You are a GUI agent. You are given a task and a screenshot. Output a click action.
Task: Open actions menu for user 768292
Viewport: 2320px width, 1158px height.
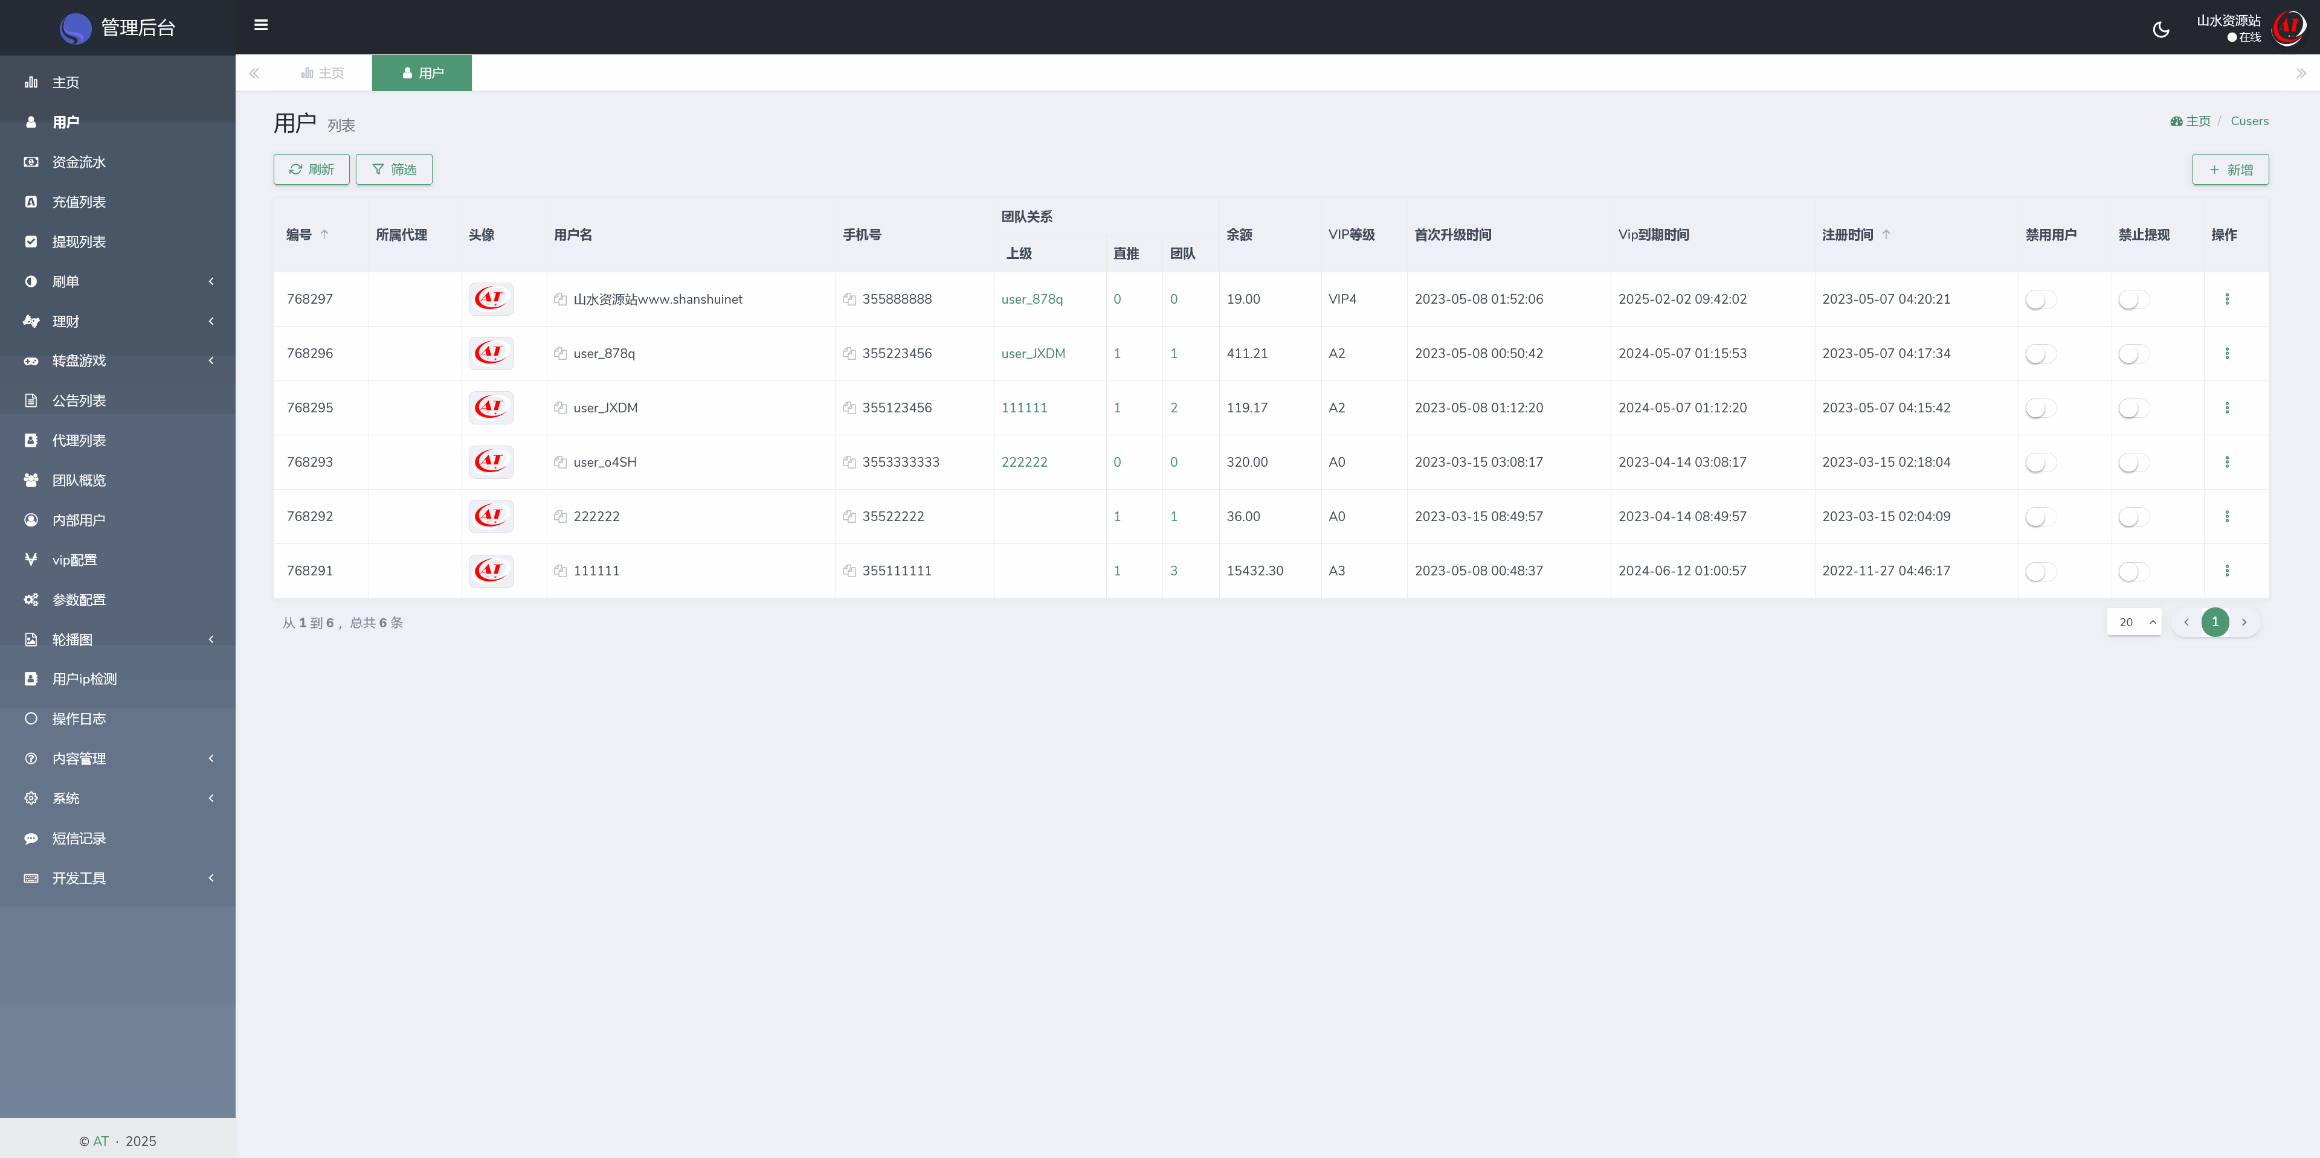[2226, 516]
